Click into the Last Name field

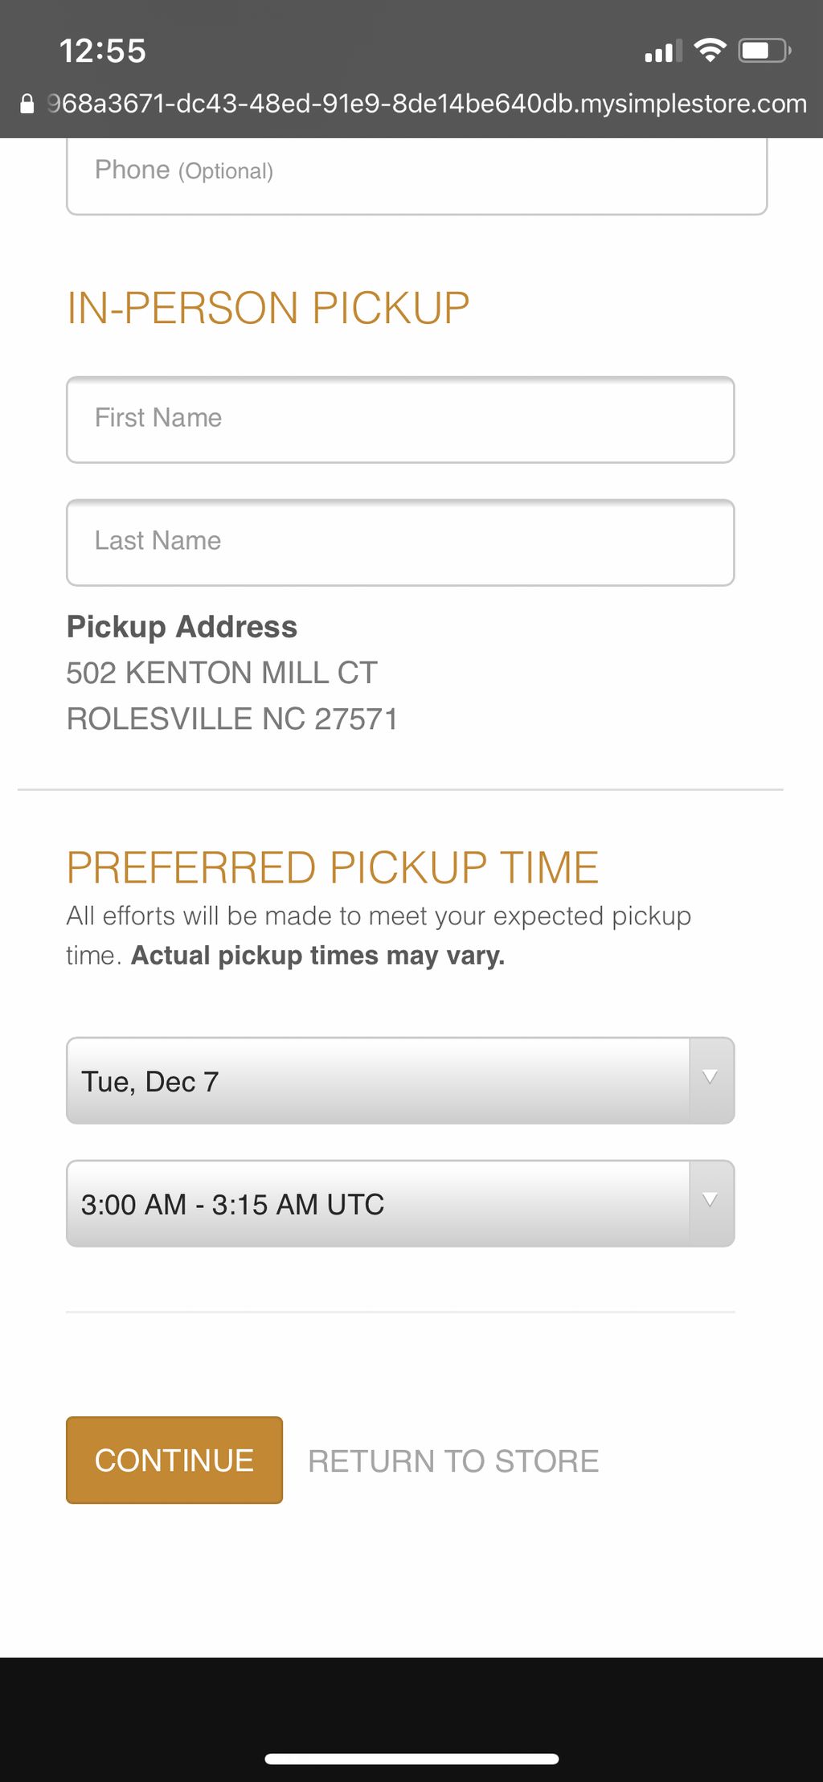pos(400,543)
